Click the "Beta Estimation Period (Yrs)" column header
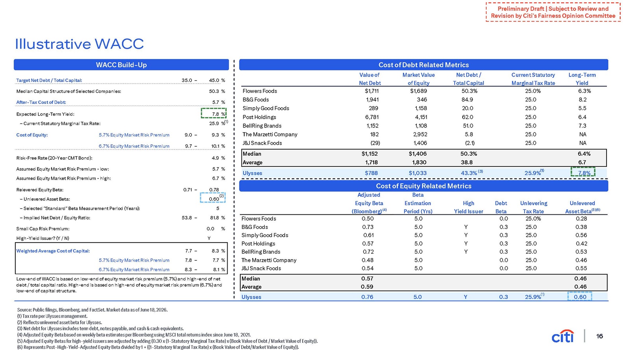 (x=418, y=203)
